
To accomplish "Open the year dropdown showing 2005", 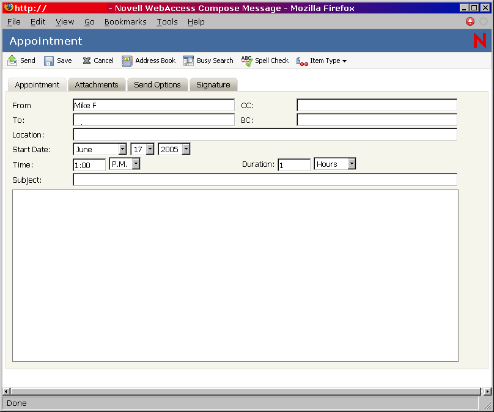I will pos(186,149).
